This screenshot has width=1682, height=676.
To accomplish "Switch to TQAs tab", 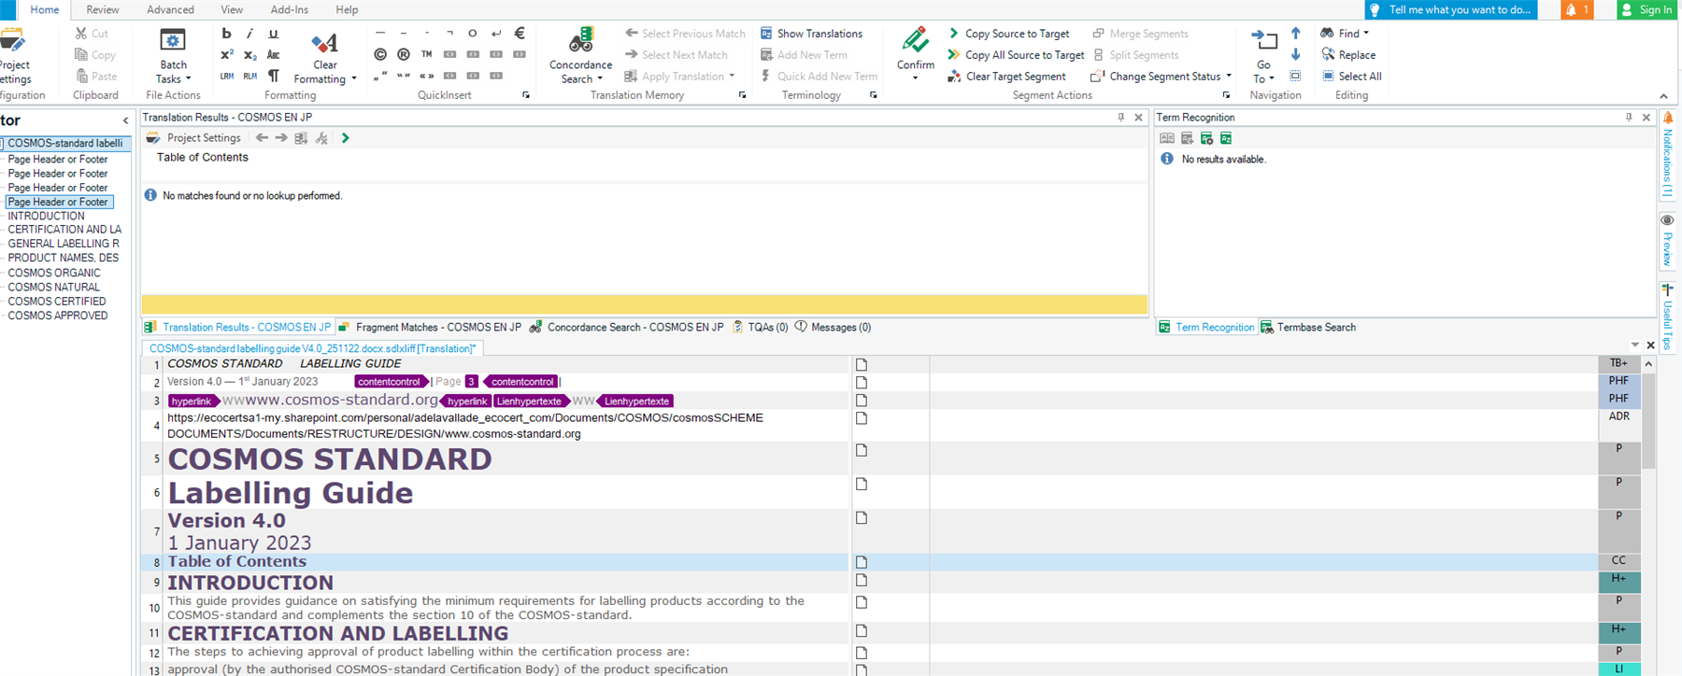I will coord(761,328).
